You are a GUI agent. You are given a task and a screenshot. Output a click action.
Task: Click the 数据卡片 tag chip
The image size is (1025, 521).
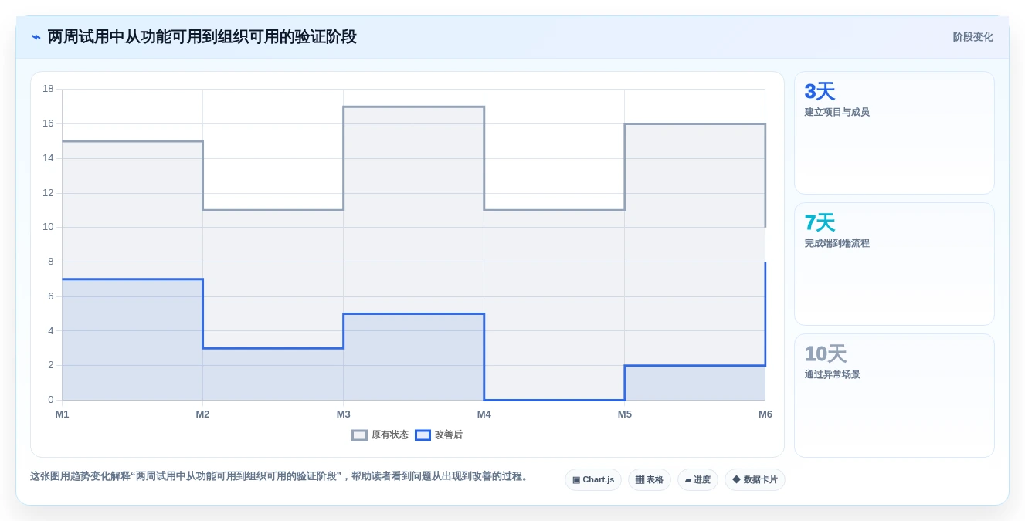pos(755,480)
